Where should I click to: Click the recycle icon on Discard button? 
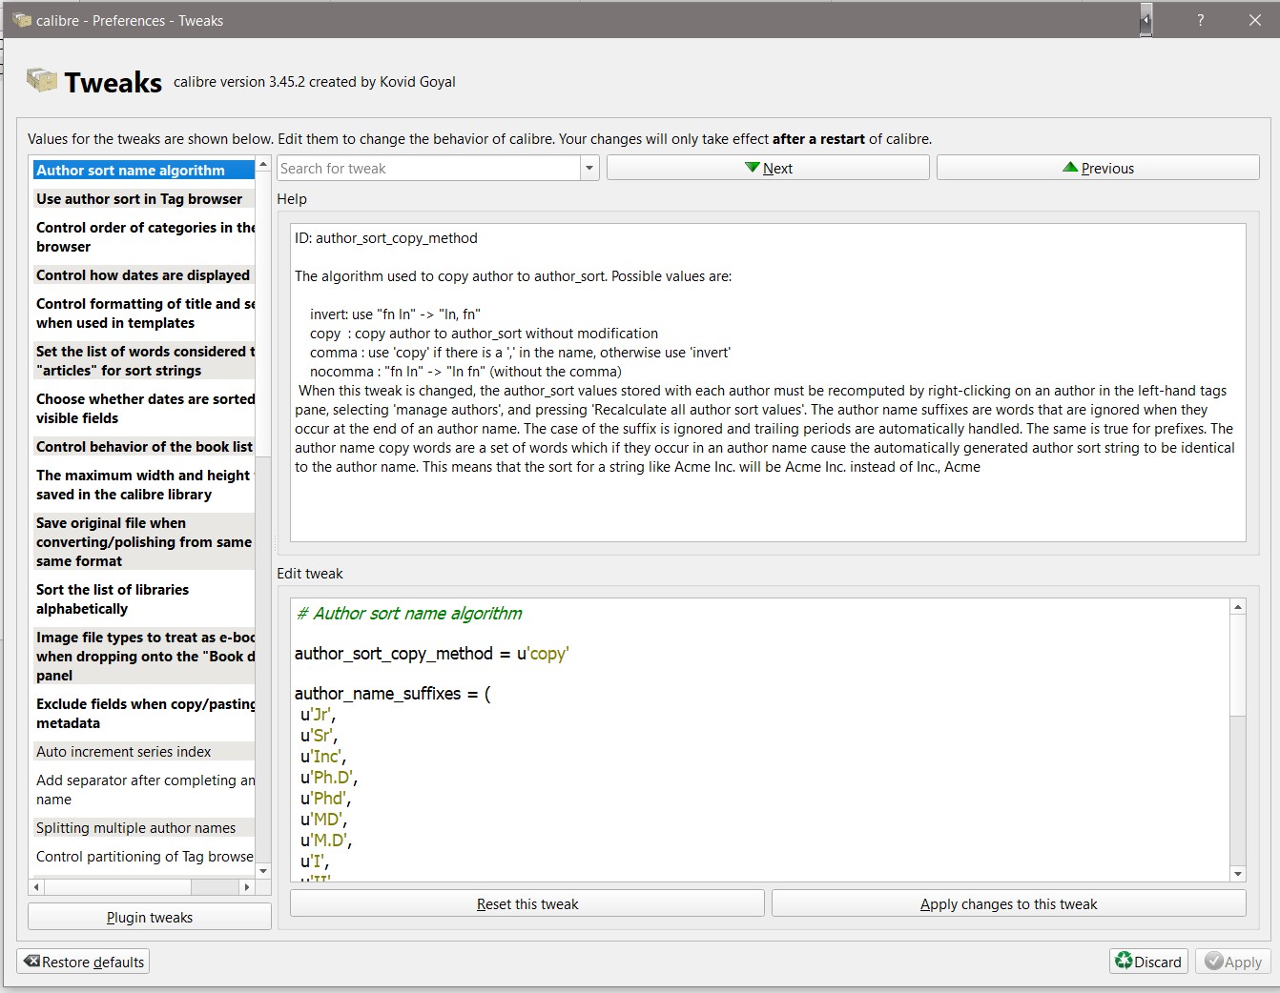tap(1125, 961)
